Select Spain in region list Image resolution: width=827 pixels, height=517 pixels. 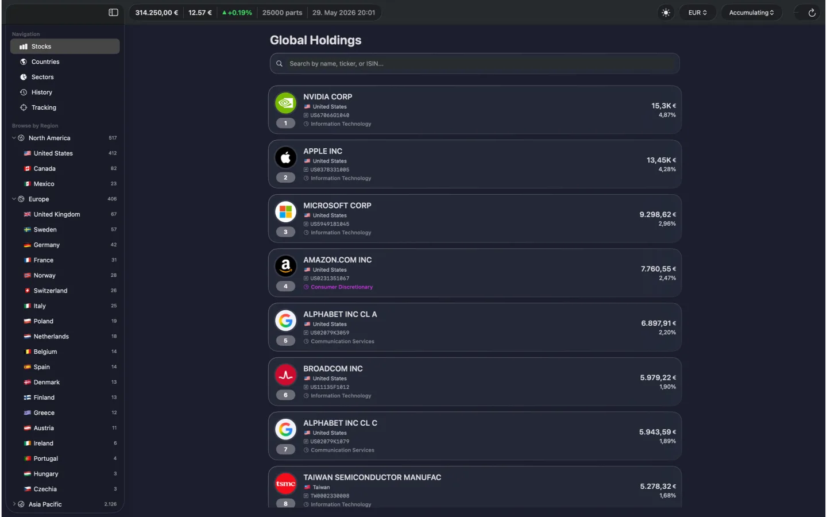65,366
